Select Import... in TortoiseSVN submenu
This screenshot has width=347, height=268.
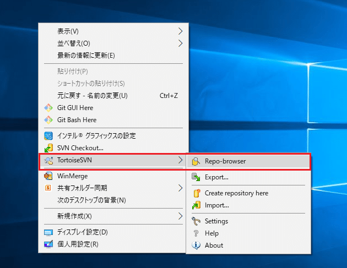tap(248, 205)
